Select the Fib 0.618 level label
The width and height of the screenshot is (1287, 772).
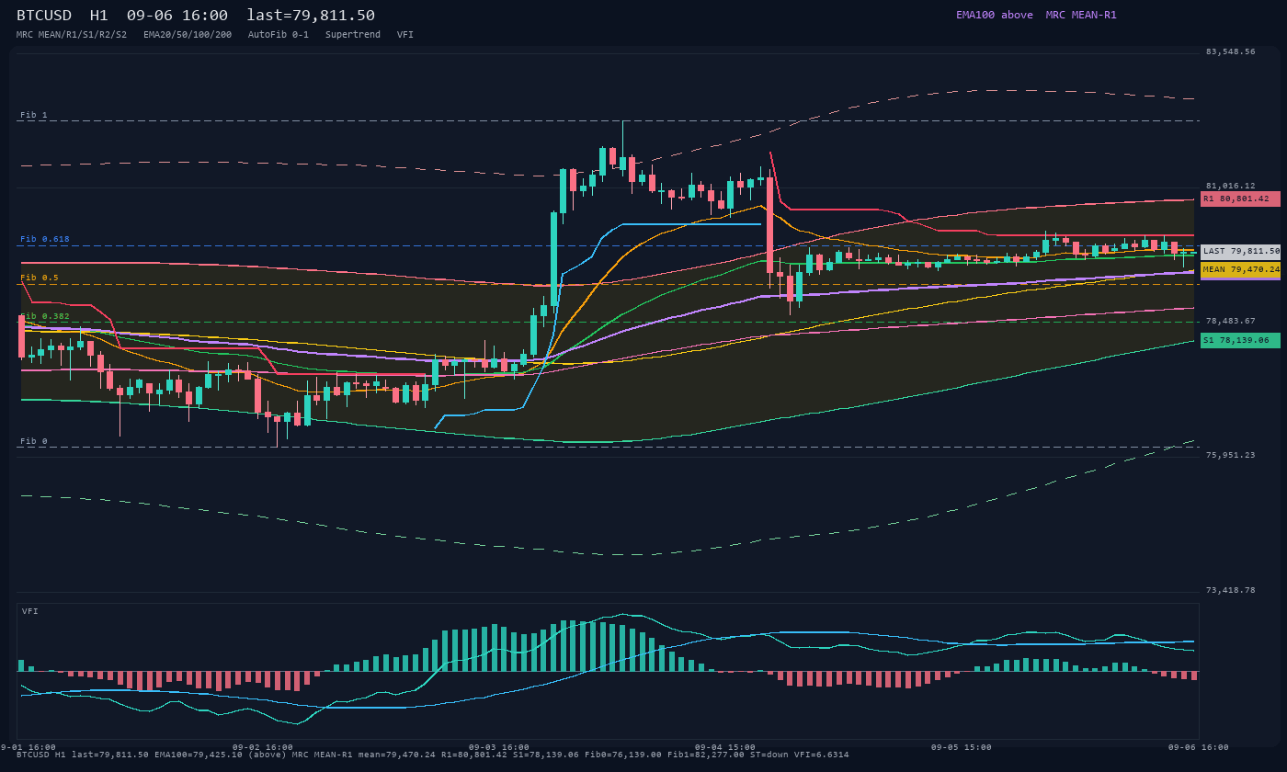coord(45,239)
